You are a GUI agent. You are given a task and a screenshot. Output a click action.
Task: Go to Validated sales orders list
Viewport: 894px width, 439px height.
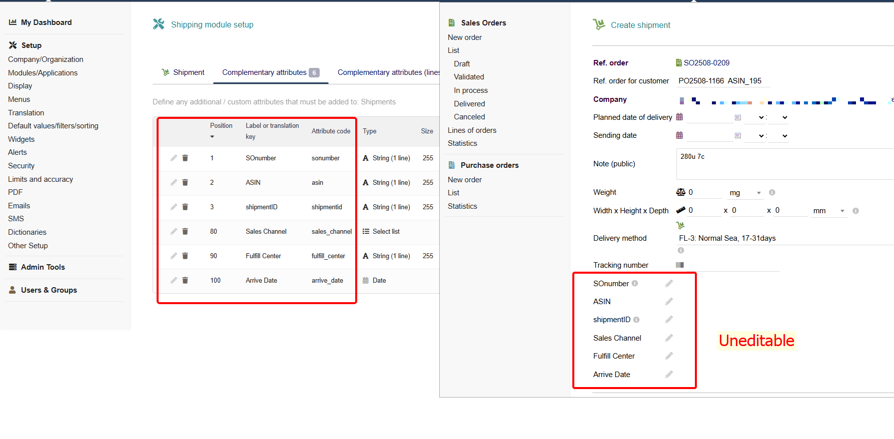click(469, 77)
